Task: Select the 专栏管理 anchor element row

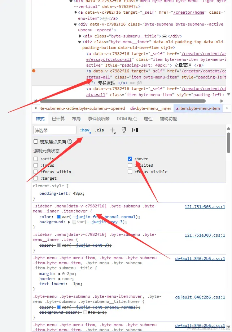Action: 129,77
